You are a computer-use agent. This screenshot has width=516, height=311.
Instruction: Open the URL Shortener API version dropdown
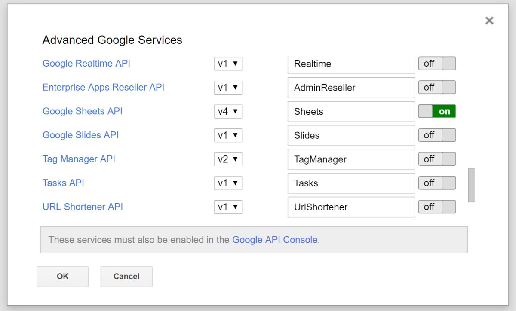point(228,207)
